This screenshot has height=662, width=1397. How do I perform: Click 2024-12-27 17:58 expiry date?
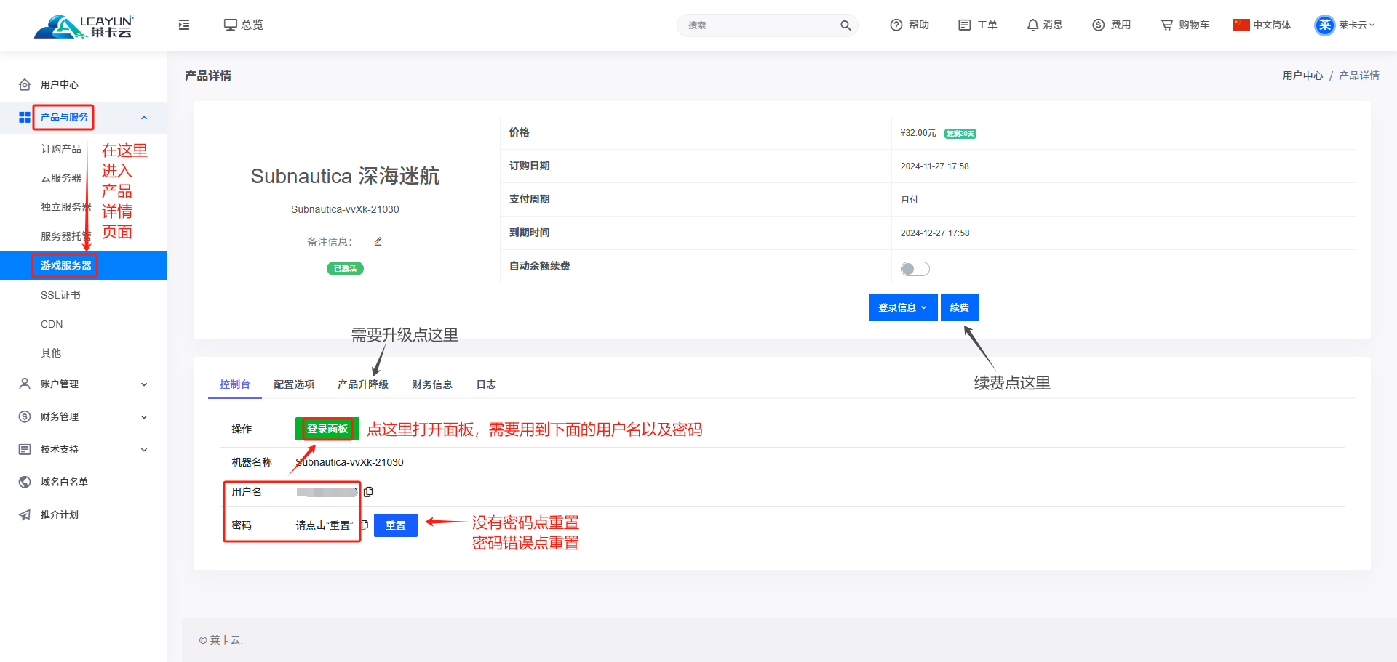pyautogui.click(x=935, y=233)
